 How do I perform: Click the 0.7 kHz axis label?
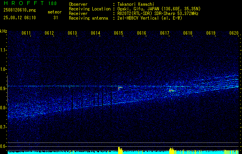pos(3,127)
